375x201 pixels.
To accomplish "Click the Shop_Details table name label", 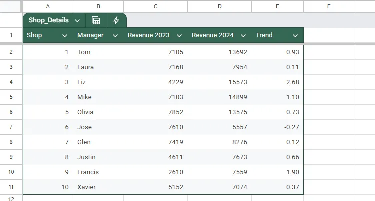I will (x=49, y=21).
